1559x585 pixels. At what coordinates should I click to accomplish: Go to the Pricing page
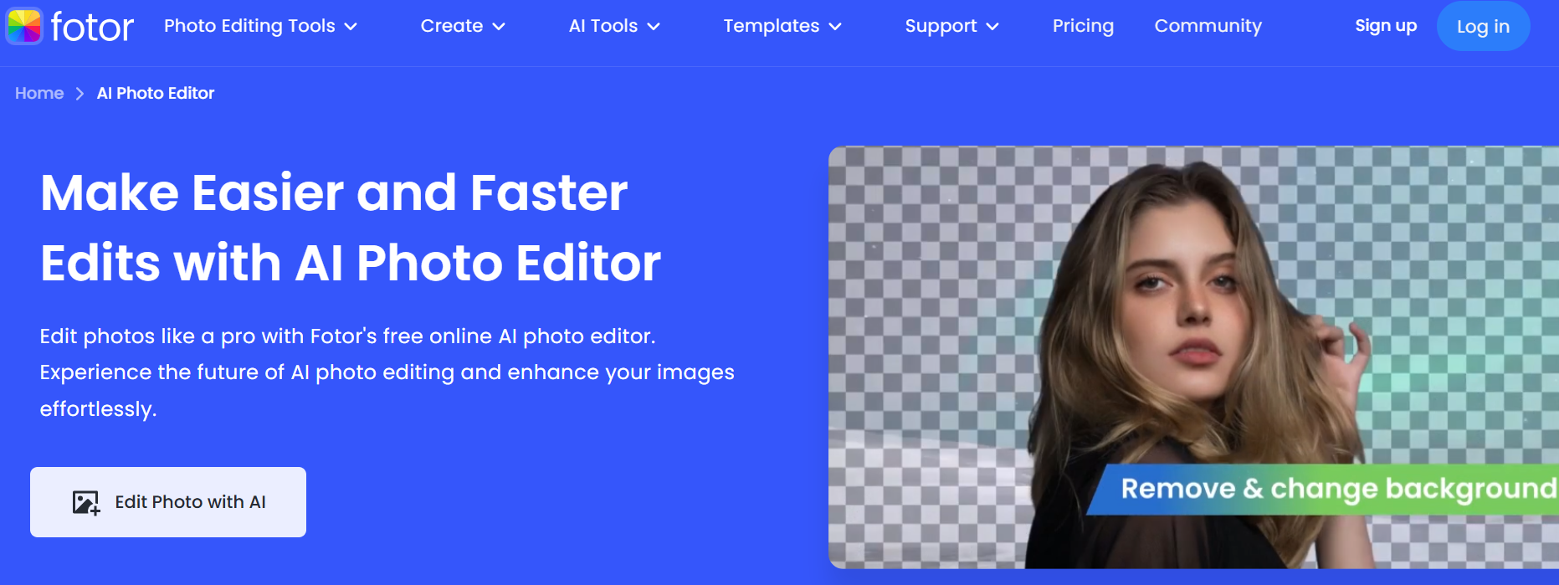(1083, 26)
